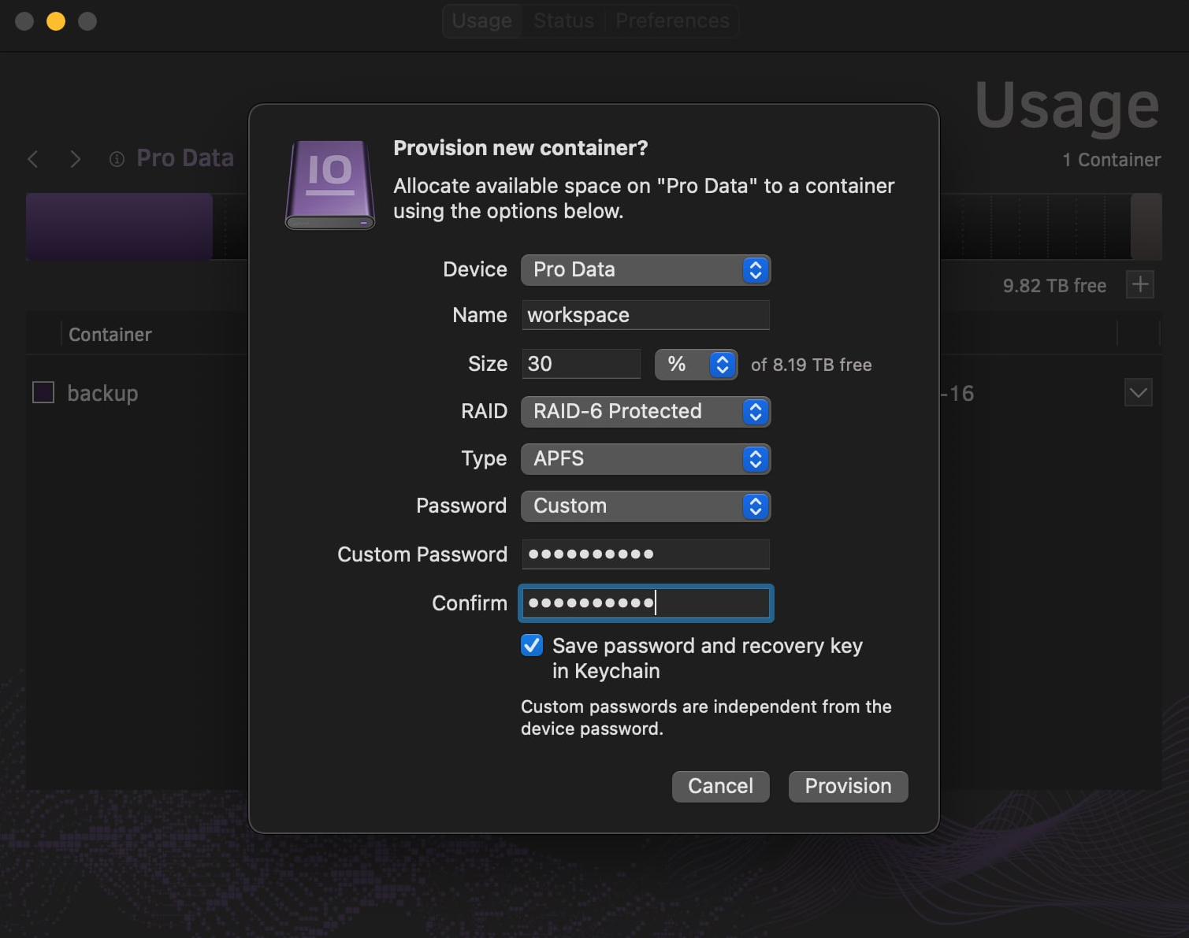Click the plus icon to add container
The height and width of the screenshot is (938, 1189).
[1139, 284]
